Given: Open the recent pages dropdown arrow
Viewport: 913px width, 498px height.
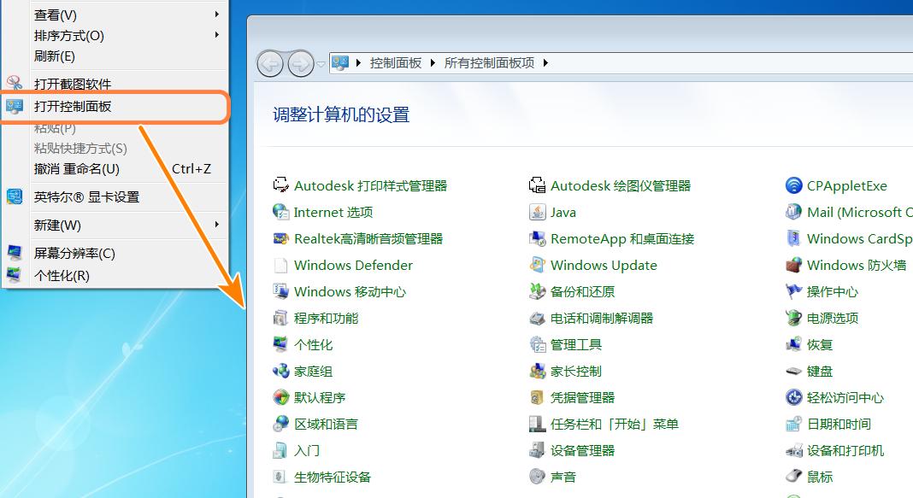Looking at the screenshot, I should (321, 64).
